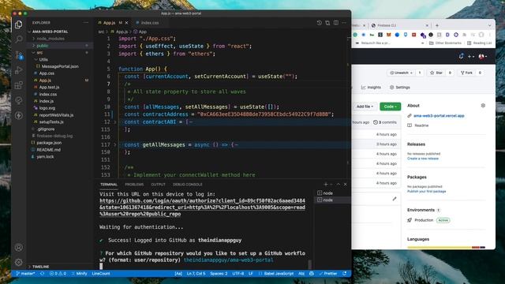Open the GitHub Insights tab

(x=371, y=88)
